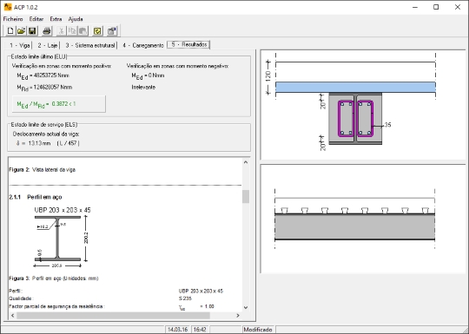The width and height of the screenshot is (469, 334).
Task: Open the Editar menu
Action: pyautogui.click(x=36, y=19)
